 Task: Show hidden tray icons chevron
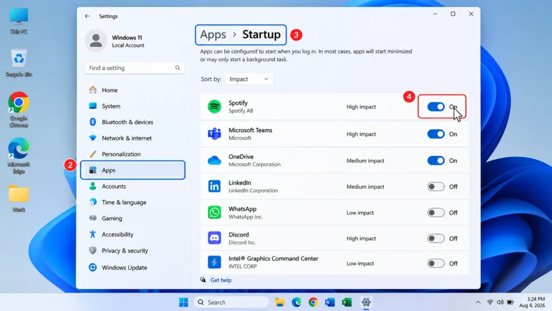pos(478,302)
